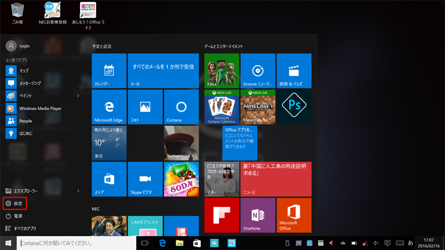Open Maps (マップ) from frequent apps
This screenshot has width=445, height=250.
click(43, 71)
